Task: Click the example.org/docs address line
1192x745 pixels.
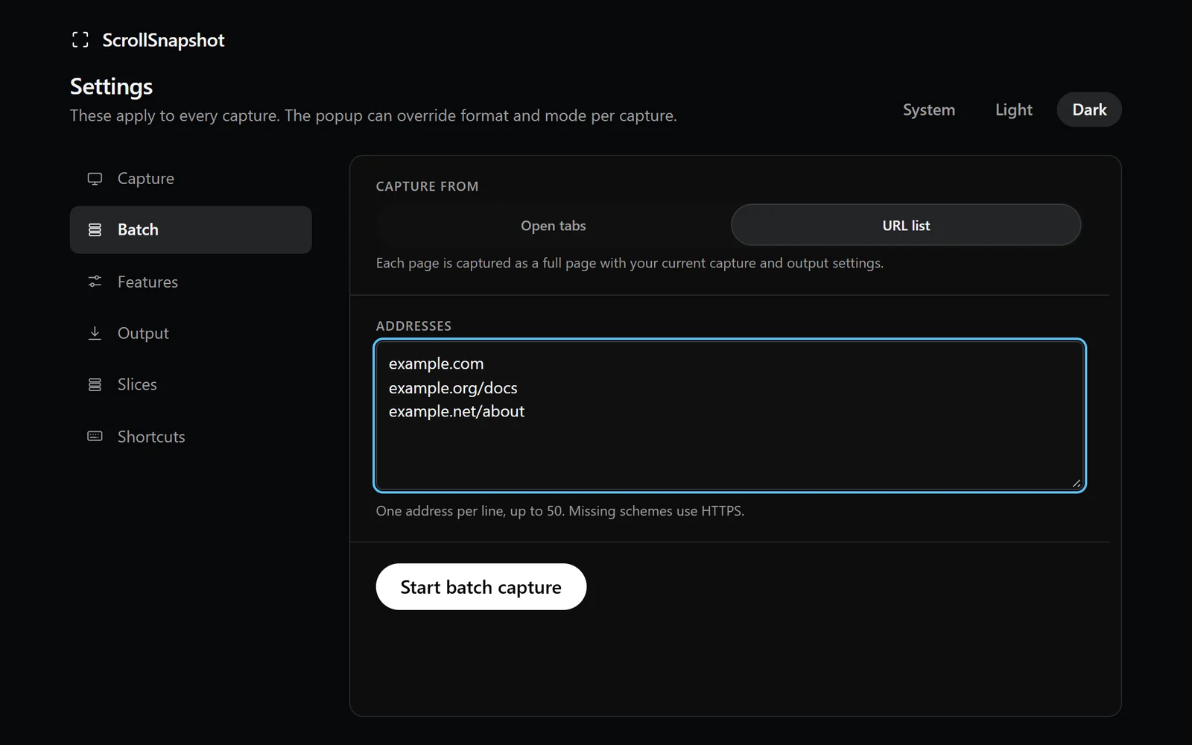Action: tap(453, 388)
